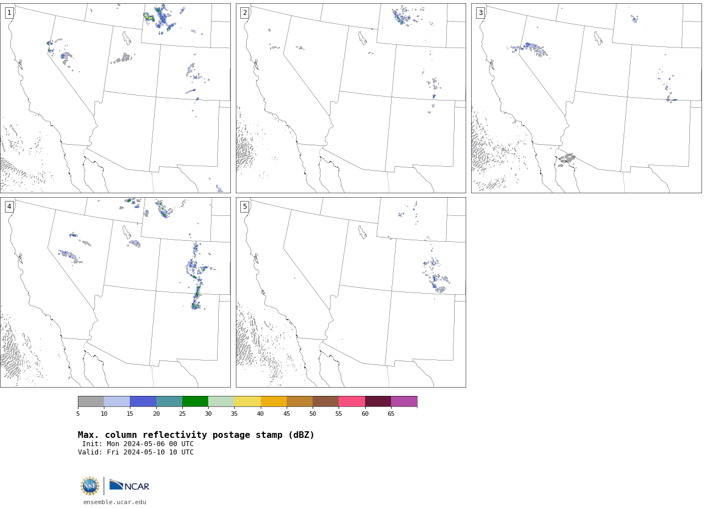Open ensemble member 3 postage stamp map
The image size is (707, 508).
click(x=586, y=98)
